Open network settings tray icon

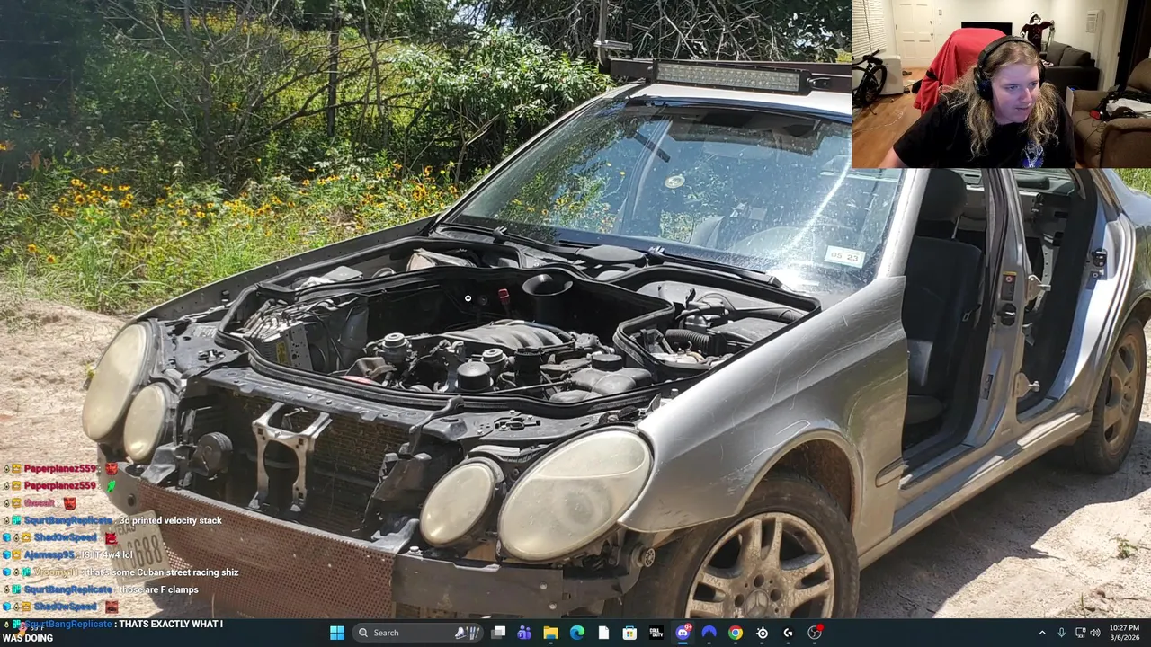point(1080,633)
